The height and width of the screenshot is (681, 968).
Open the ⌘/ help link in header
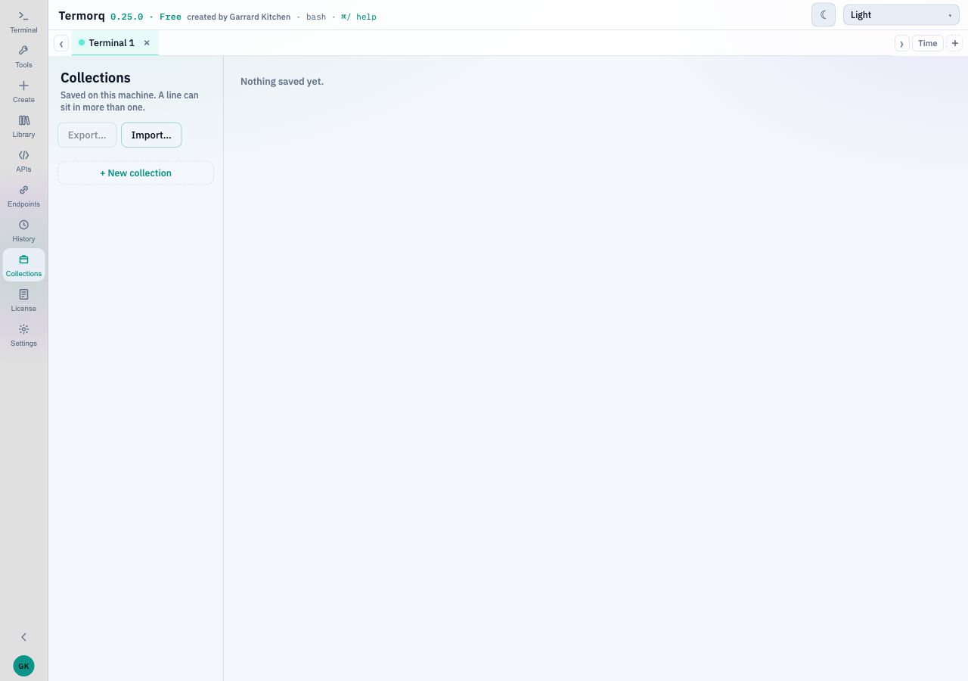coord(358,17)
